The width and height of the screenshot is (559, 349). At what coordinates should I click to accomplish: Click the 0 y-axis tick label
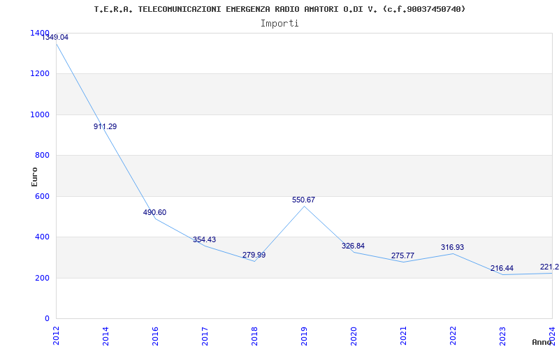[x=47, y=318]
